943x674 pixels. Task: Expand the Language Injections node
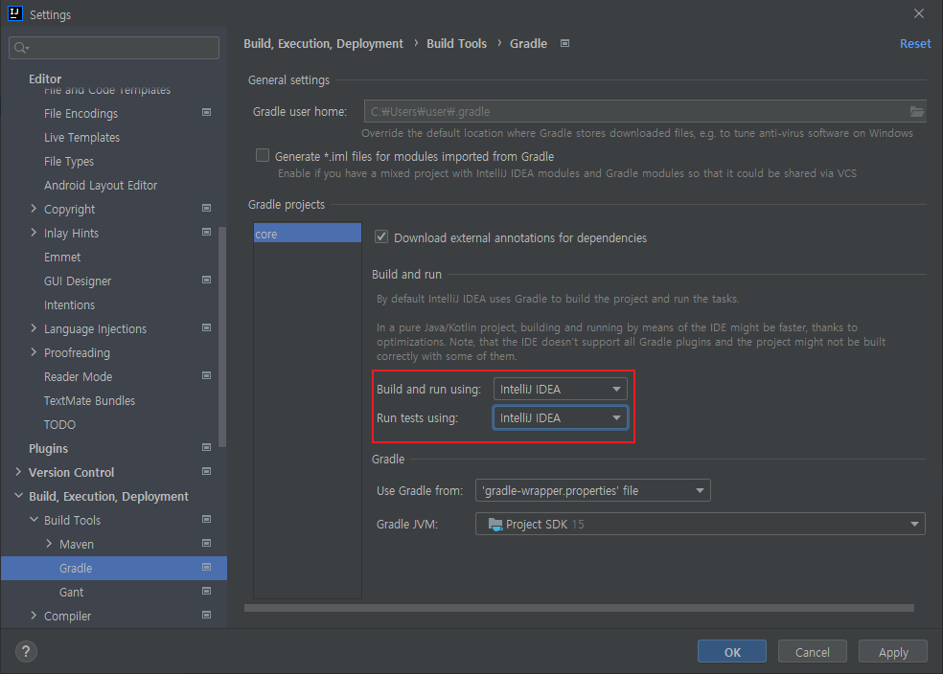(x=34, y=328)
